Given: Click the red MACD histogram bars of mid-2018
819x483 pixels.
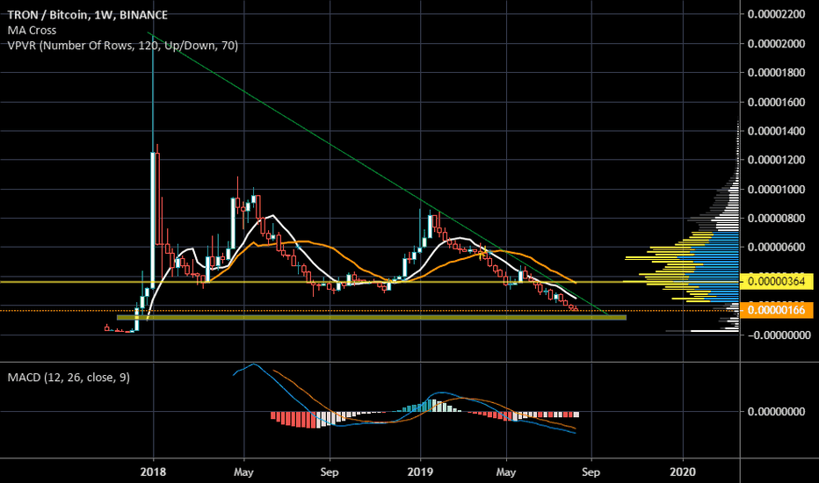Looking at the screenshot, I should 294,419.
